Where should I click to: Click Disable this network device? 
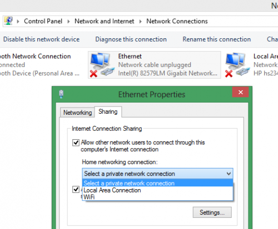tap(41, 39)
